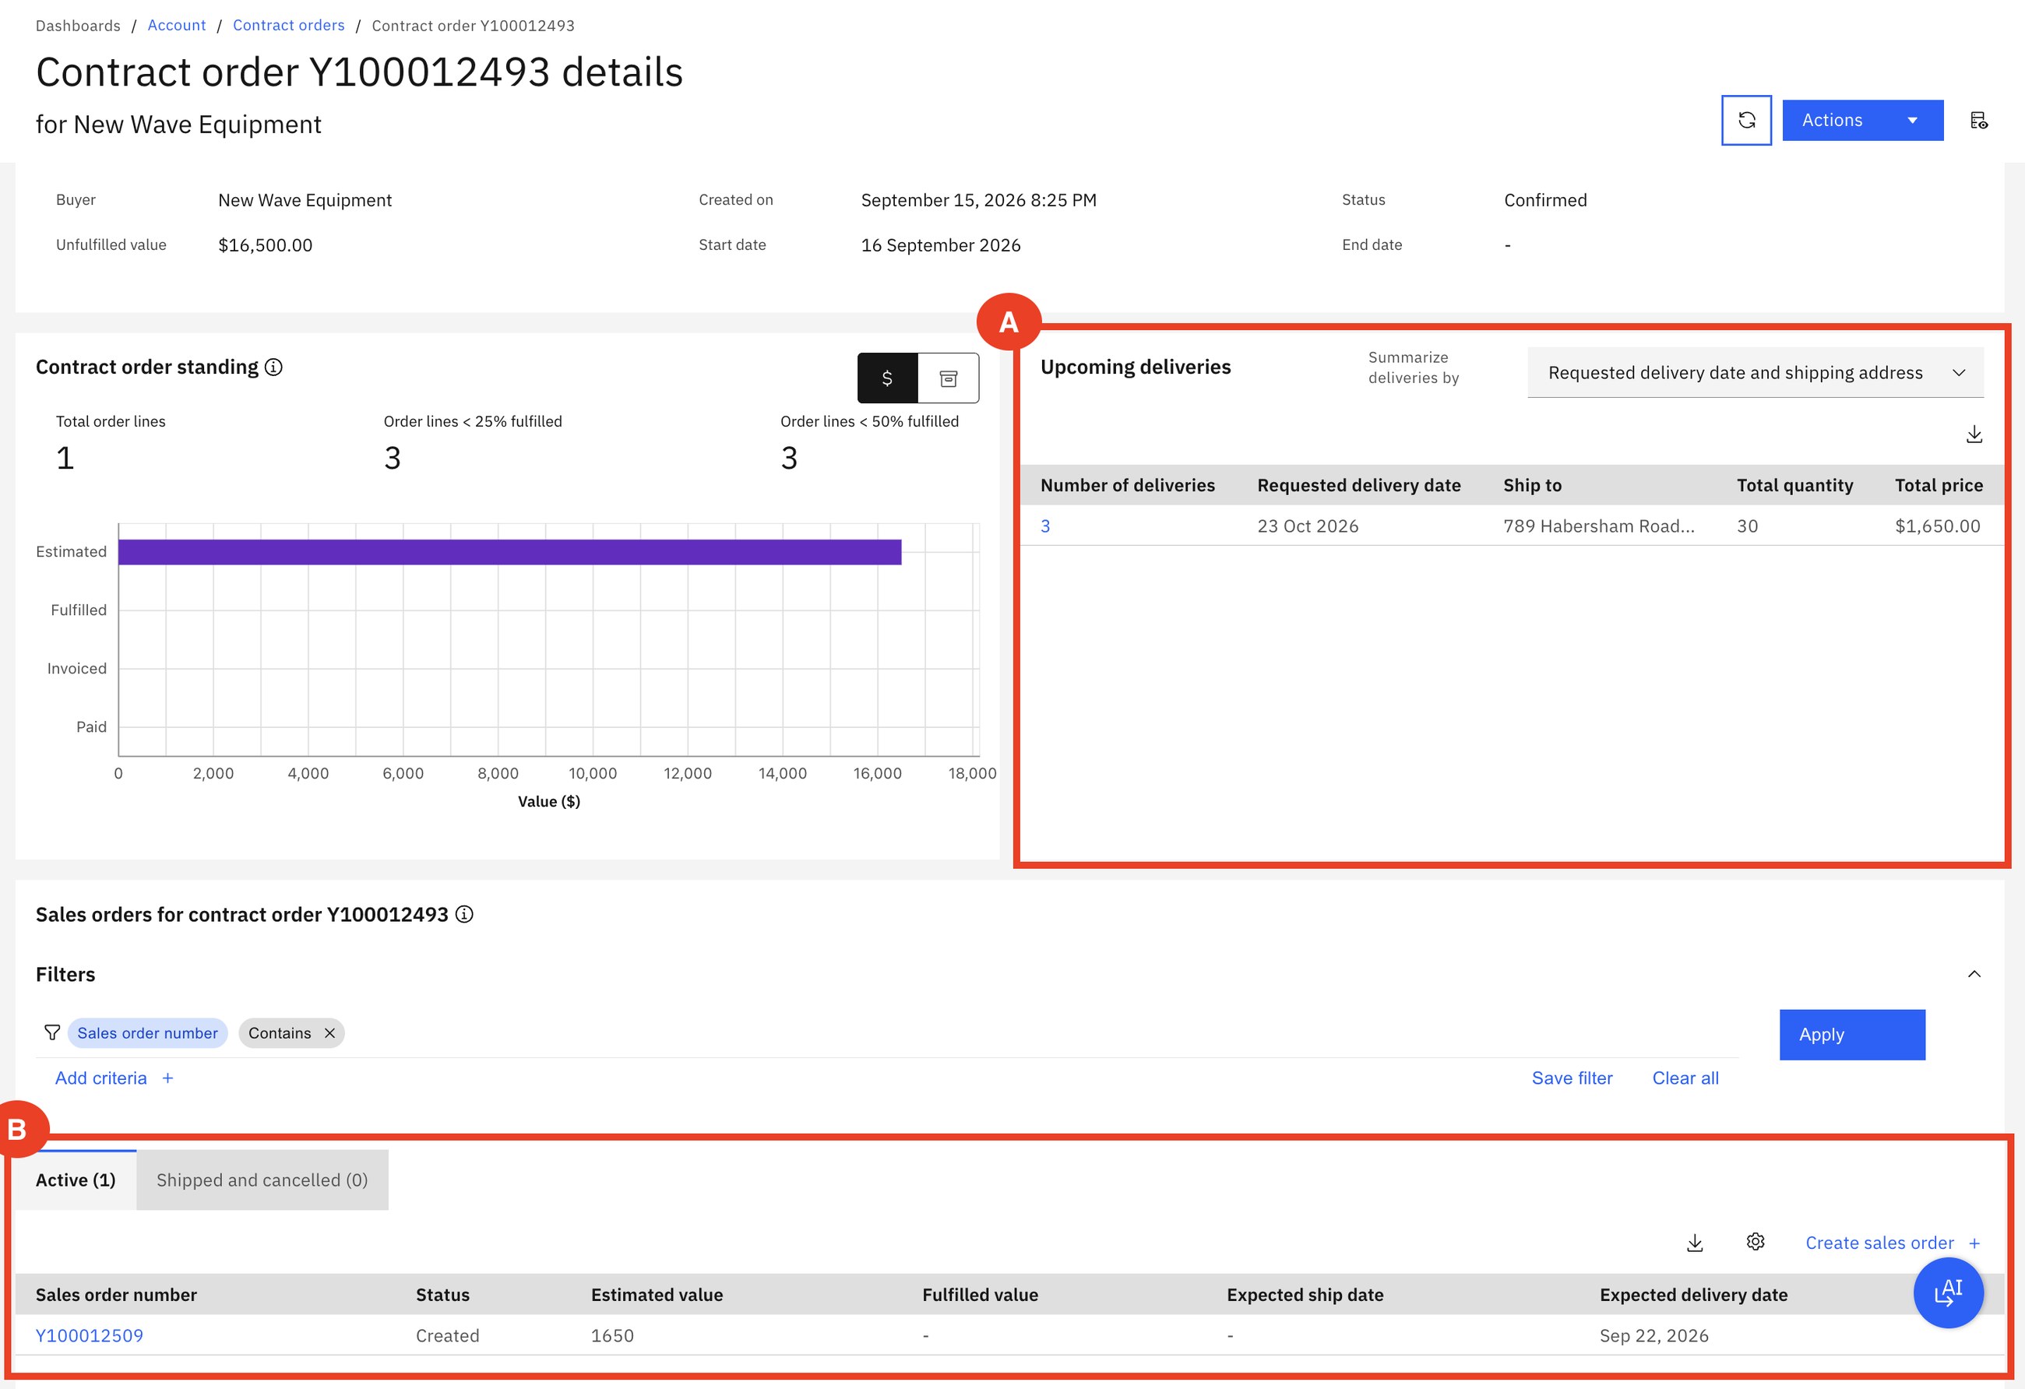This screenshot has height=1389, width=2025.
Task: Show info for Sales orders section
Action: [464, 914]
